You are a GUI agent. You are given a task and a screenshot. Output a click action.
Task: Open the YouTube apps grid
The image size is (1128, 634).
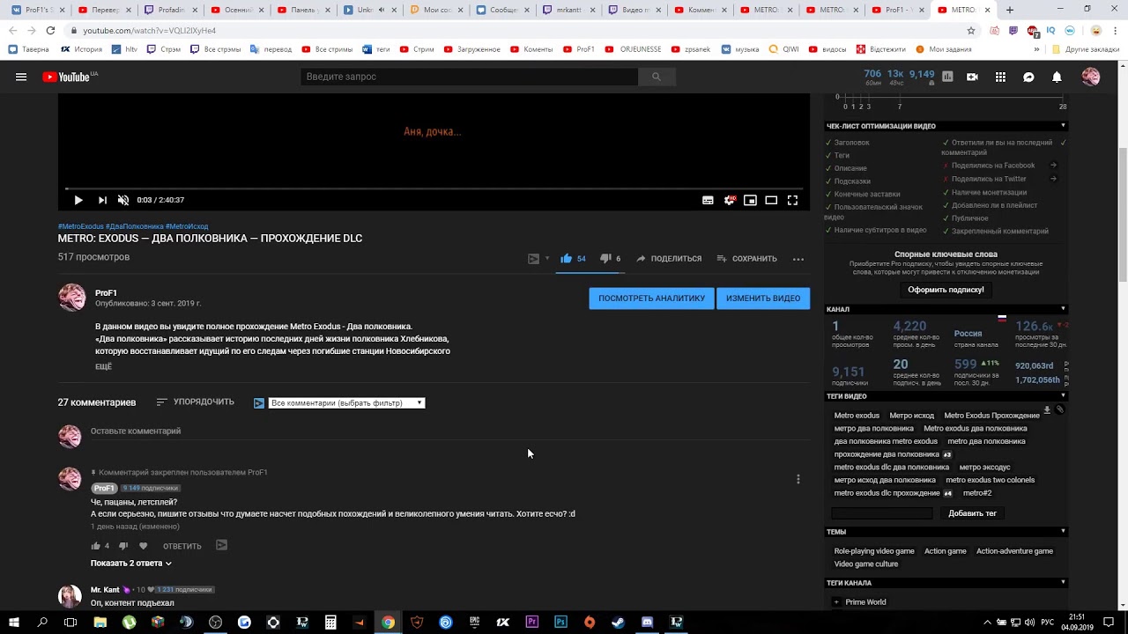(x=1000, y=77)
